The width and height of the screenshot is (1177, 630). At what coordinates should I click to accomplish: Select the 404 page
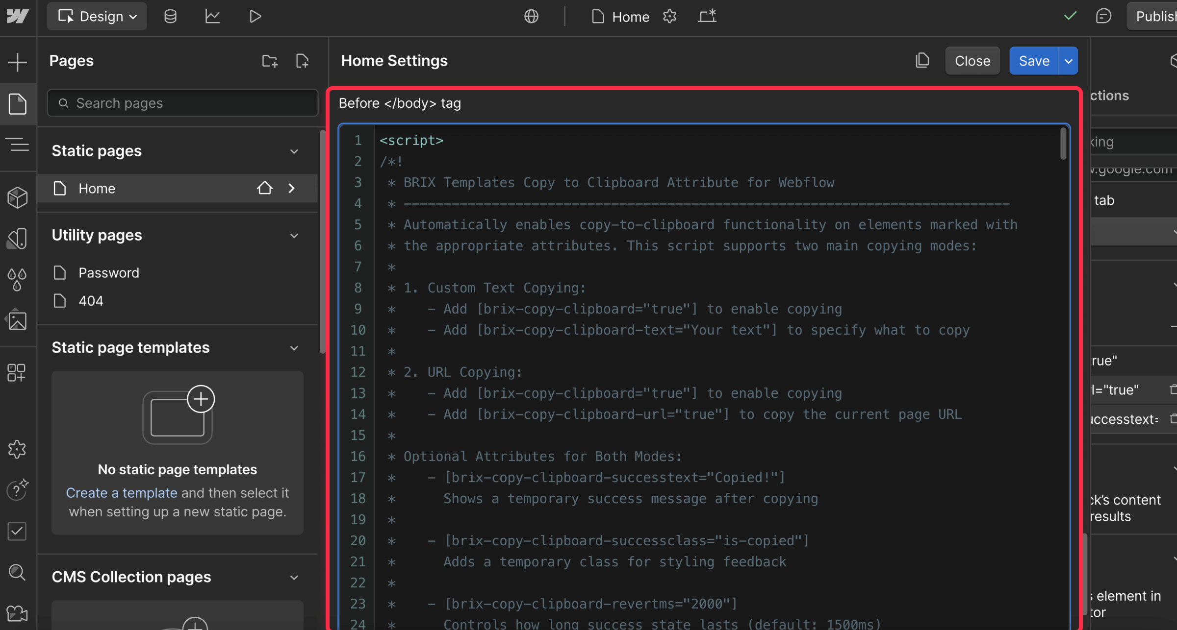91,301
